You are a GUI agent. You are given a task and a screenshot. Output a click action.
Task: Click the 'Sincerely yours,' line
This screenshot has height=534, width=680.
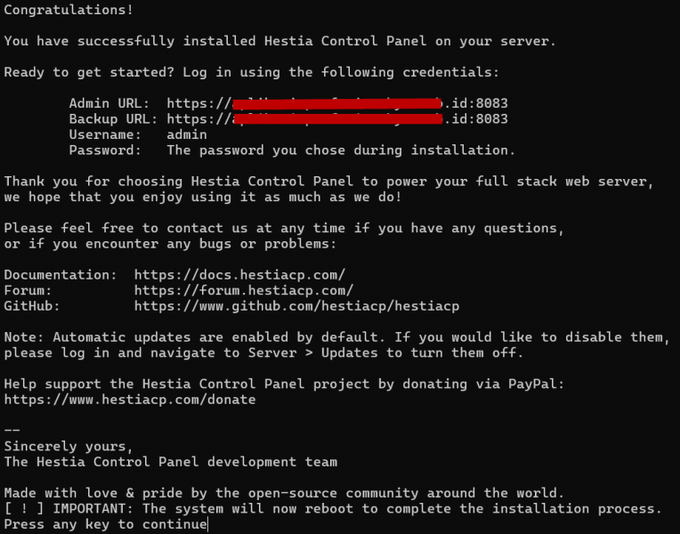coord(69,447)
